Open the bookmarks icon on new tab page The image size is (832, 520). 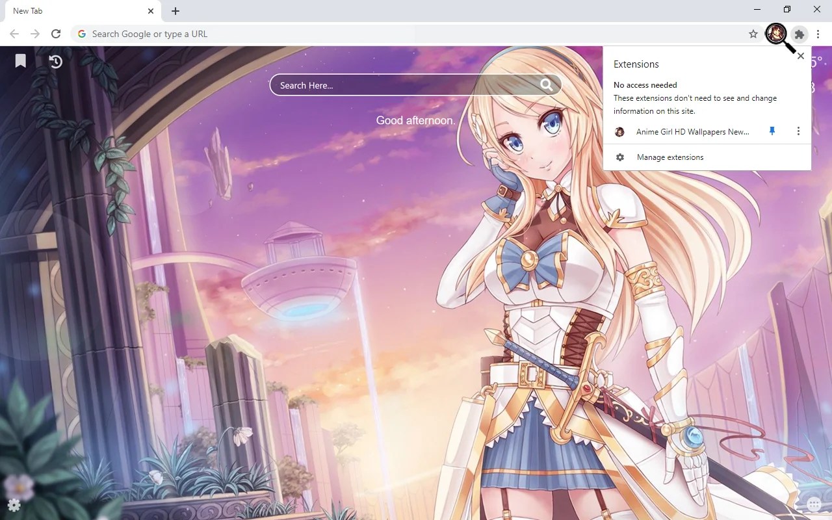pyautogui.click(x=21, y=61)
